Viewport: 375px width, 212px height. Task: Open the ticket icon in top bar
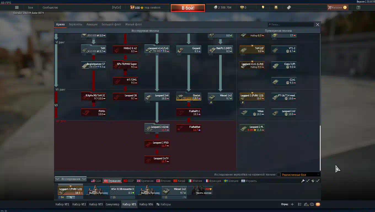pos(289,7)
